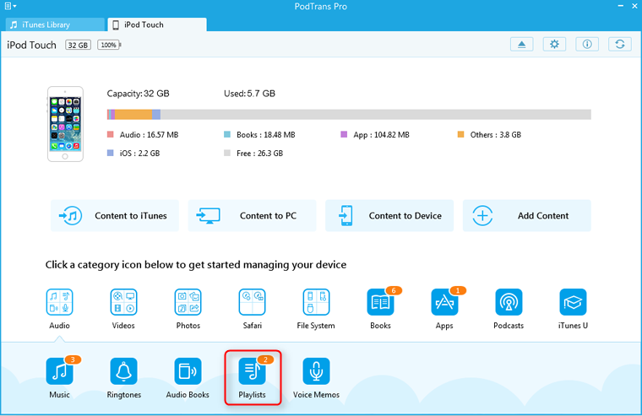Click Content to PC button
Viewport: 642px width, 416px height.
[253, 216]
